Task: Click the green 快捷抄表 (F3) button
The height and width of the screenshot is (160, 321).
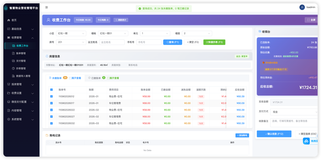Action: 214,42
